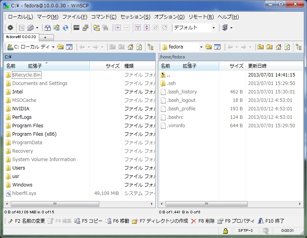
Task: Select the .bash_history file
Action: [182, 92]
